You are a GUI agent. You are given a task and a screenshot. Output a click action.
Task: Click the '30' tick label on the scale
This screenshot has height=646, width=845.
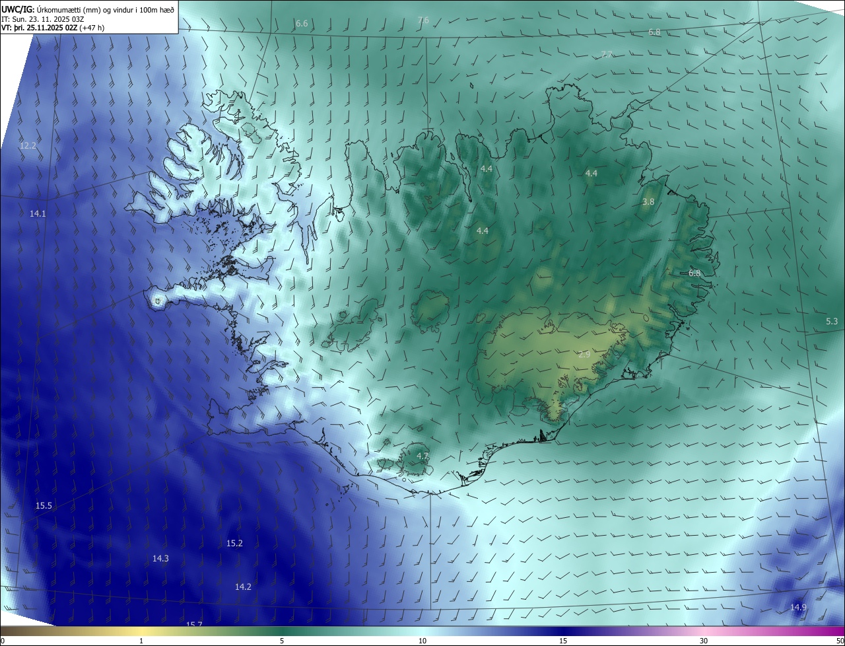704,641
